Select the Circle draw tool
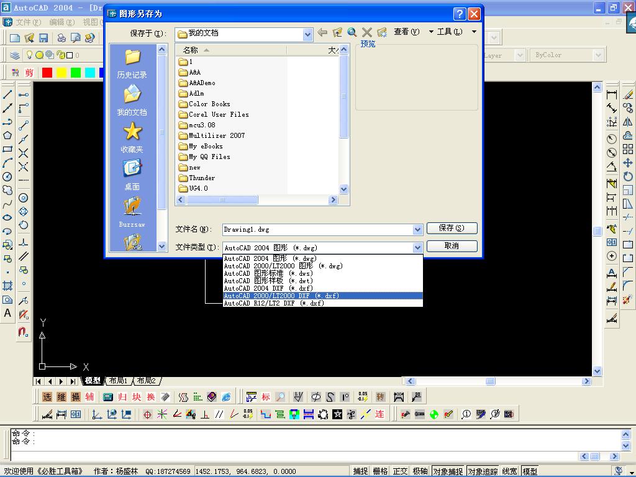The width and height of the screenshot is (636, 477). click(7, 177)
